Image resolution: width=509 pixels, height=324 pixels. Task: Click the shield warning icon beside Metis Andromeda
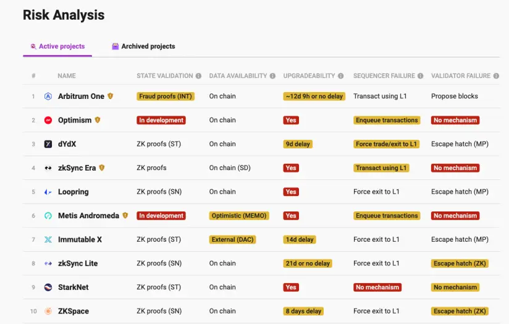125,215
